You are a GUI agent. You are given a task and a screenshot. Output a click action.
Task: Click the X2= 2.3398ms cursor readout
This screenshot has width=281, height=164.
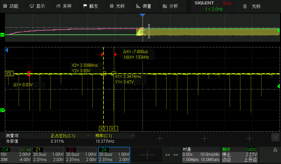85,65
